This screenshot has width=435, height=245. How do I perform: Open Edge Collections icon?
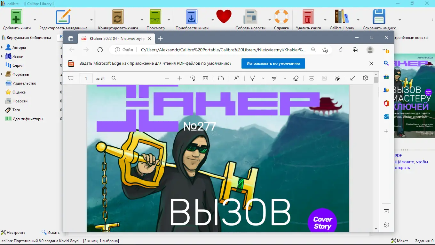(355, 50)
